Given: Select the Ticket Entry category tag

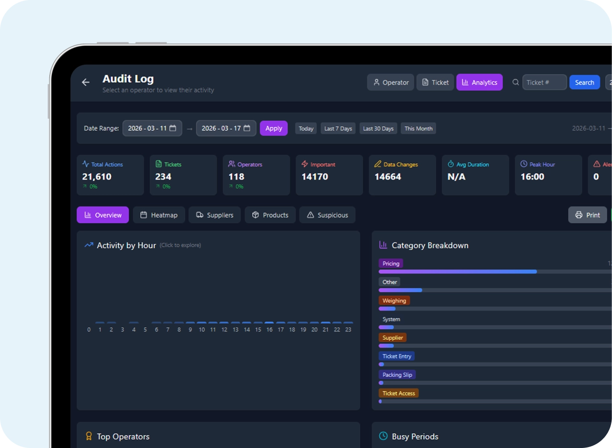Looking at the screenshot, I should pyautogui.click(x=397, y=356).
